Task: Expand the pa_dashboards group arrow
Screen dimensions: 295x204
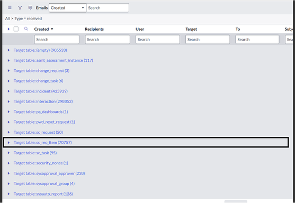Action: (8, 112)
